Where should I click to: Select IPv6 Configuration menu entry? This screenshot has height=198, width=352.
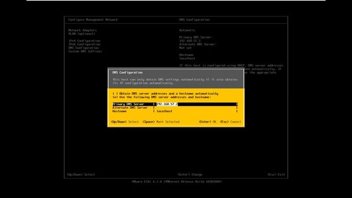84,45
